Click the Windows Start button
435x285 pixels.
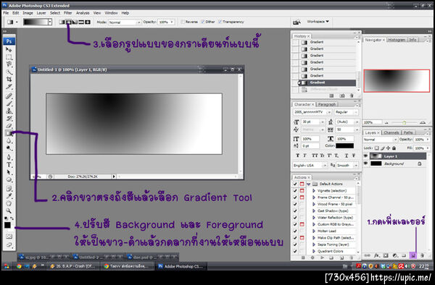pos(7,266)
